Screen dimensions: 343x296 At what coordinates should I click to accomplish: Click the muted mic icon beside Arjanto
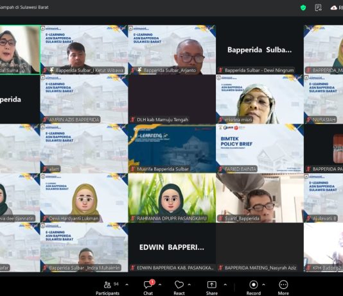click(x=133, y=70)
